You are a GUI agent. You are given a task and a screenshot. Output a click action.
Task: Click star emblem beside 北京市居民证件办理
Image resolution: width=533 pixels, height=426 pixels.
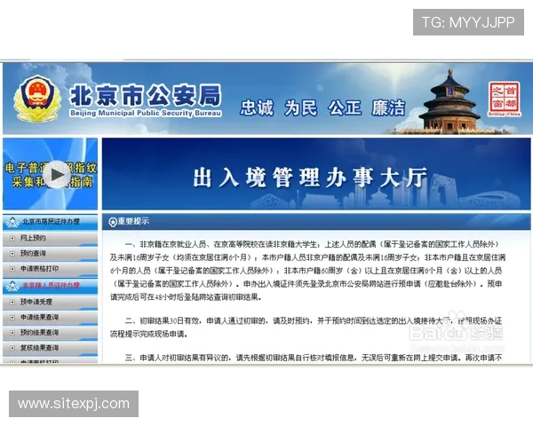point(12,223)
